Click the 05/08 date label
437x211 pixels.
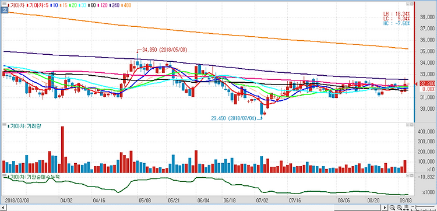click(x=145, y=200)
